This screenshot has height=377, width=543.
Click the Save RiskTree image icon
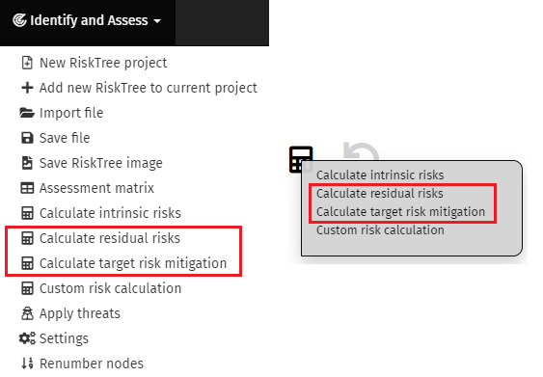27,163
